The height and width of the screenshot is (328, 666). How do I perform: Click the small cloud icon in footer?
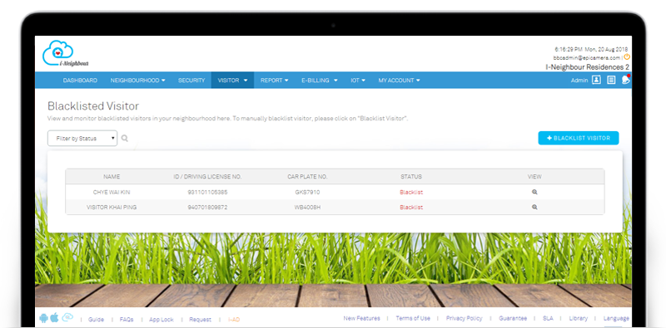[67, 317]
